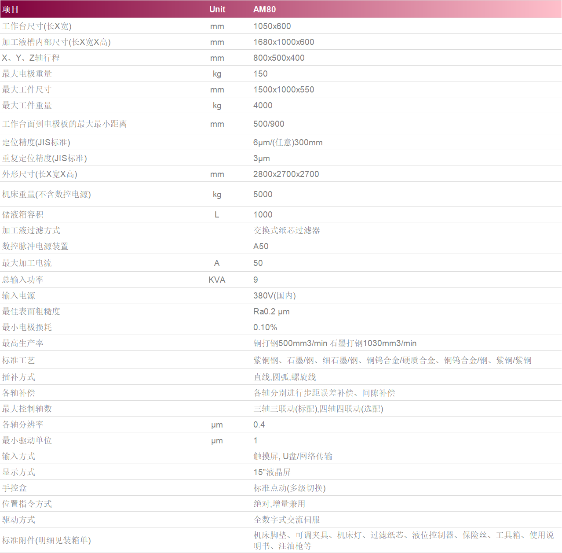The width and height of the screenshot is (562, 553).
Task: Select the electrode wear value '0.10%'
Action: coord(265,327)
